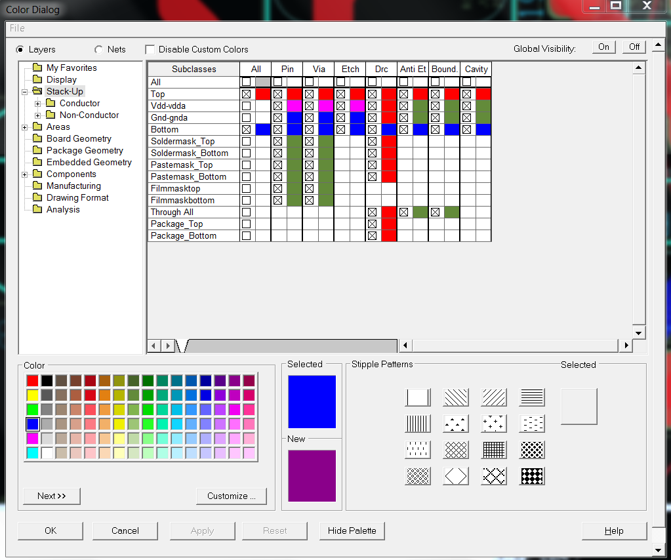This screenshot has width=671, height=560.
Task: Expand the Conductor tree node
Action: 38,104
